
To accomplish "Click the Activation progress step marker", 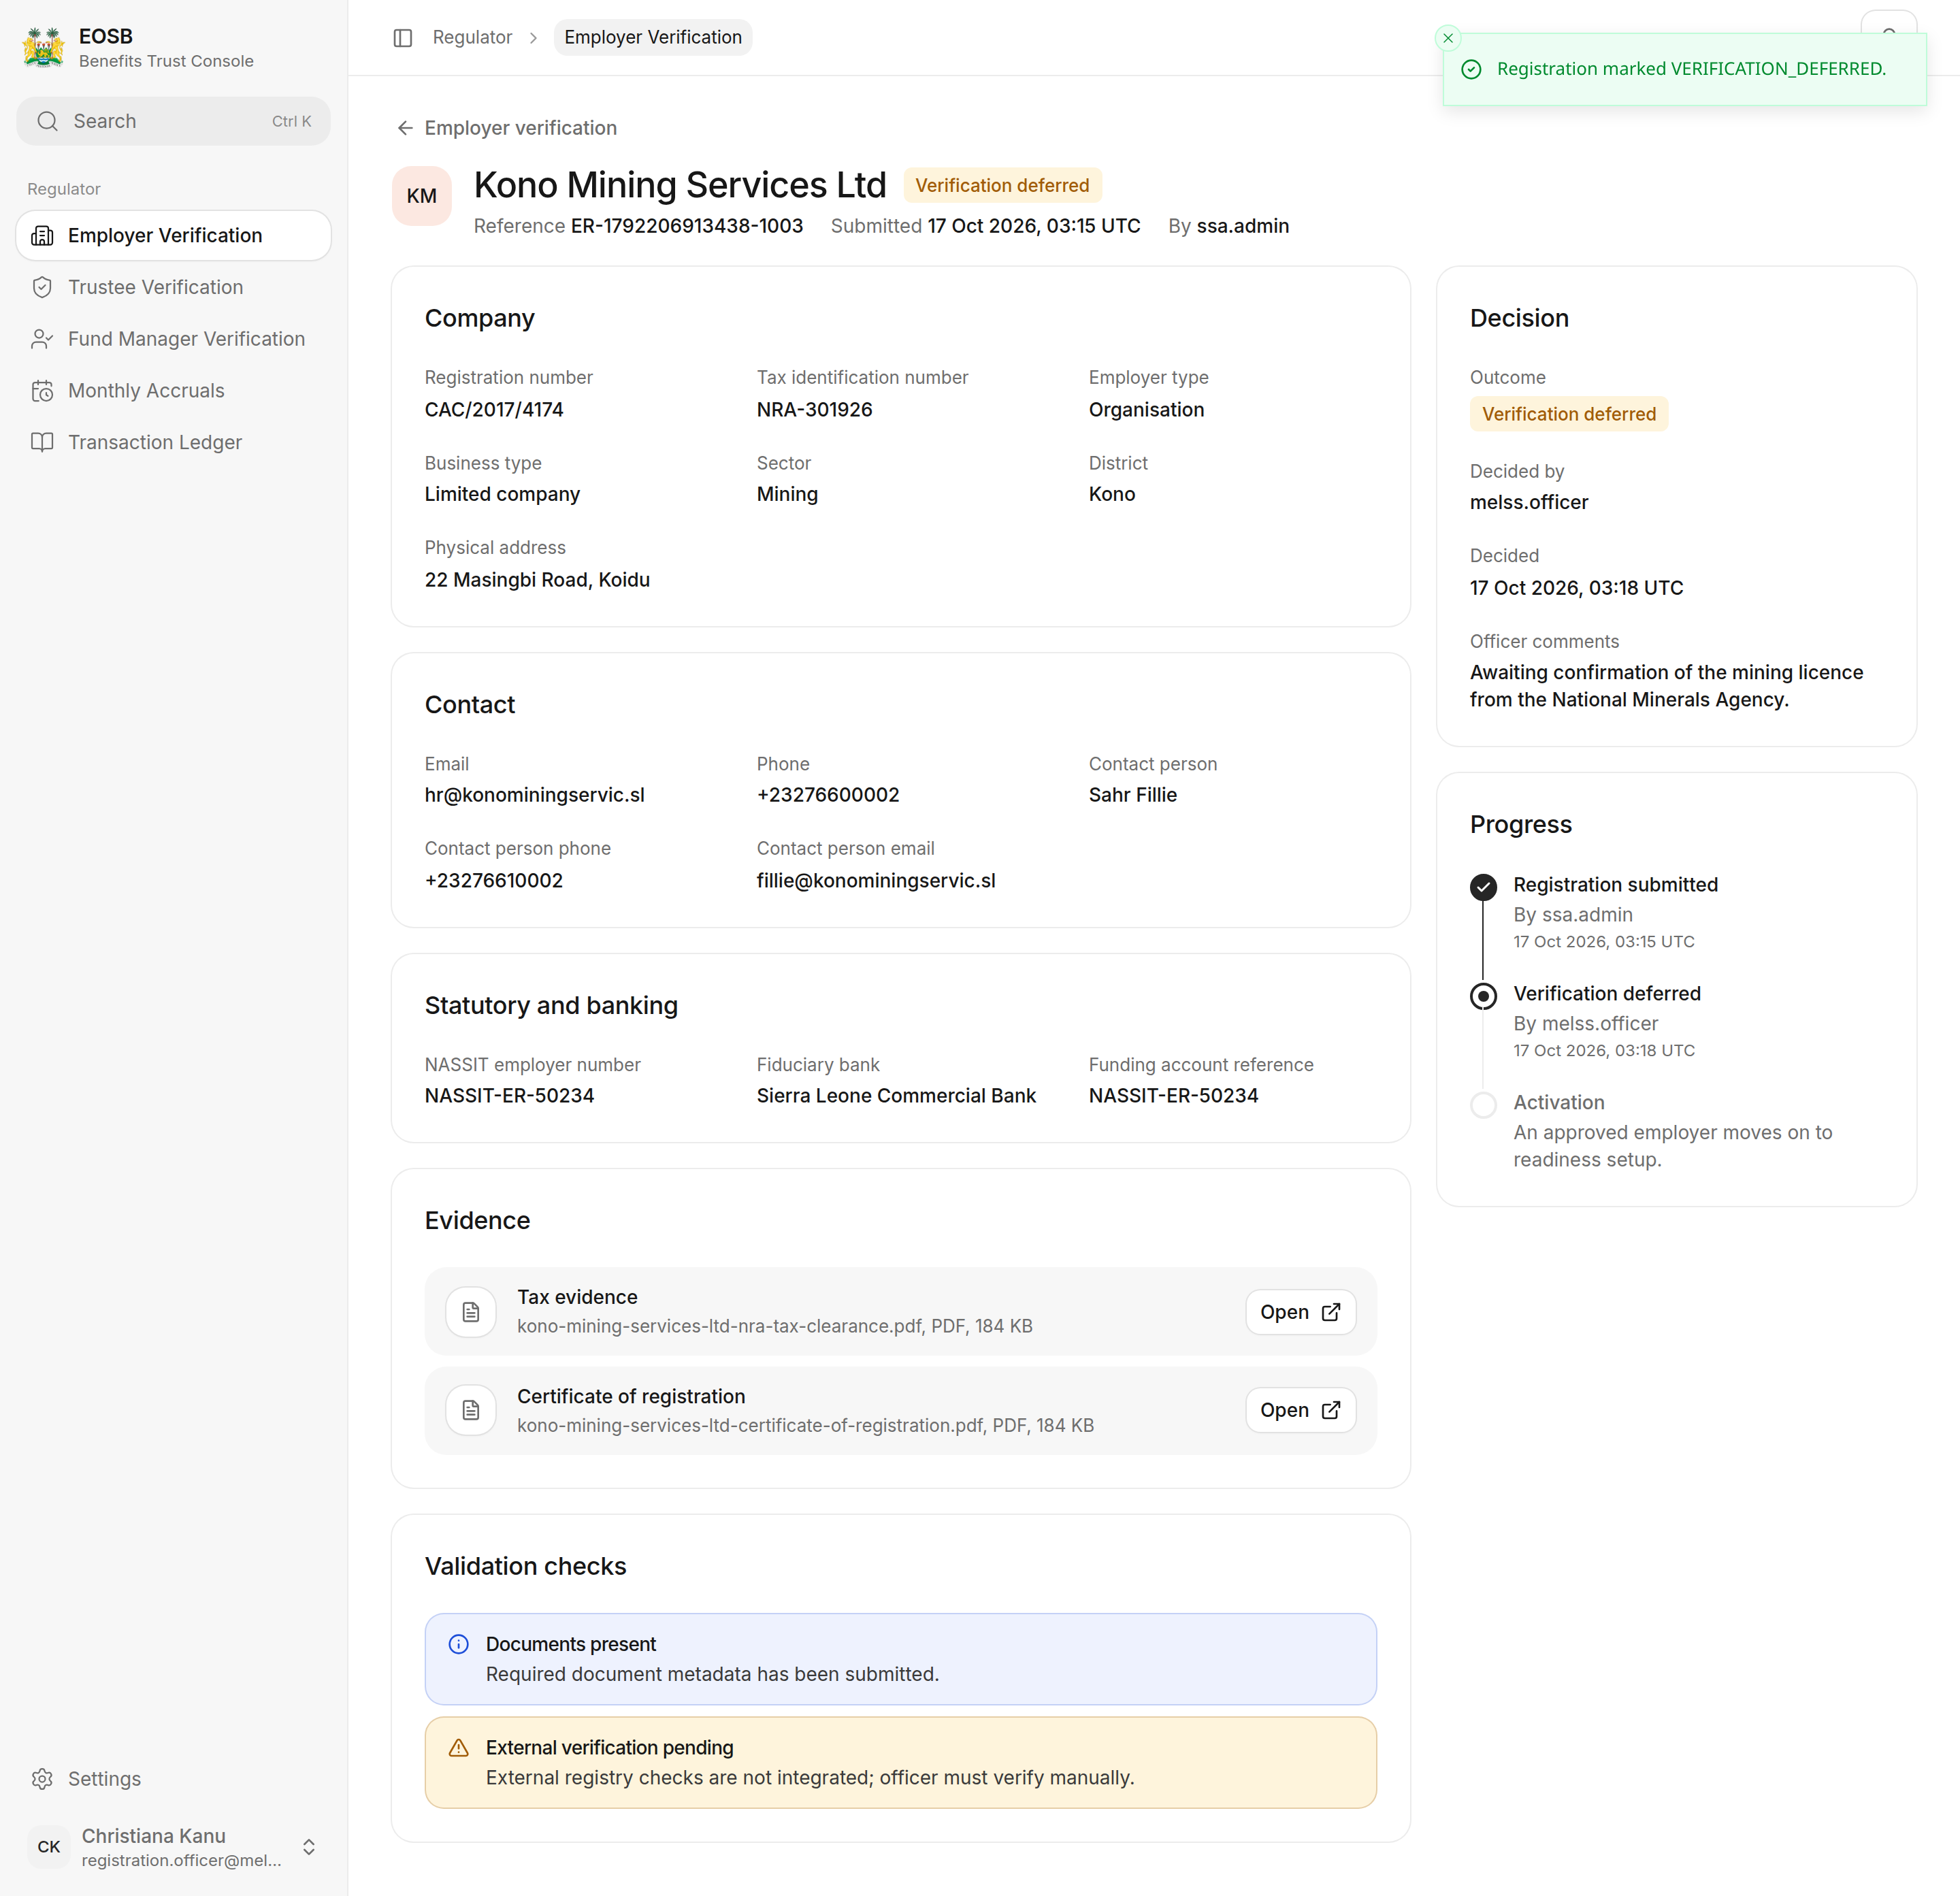I will (1484, 1105).
